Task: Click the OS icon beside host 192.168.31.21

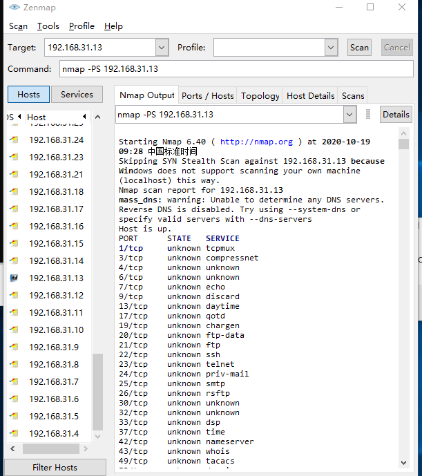Action: [x=14, y=175]
